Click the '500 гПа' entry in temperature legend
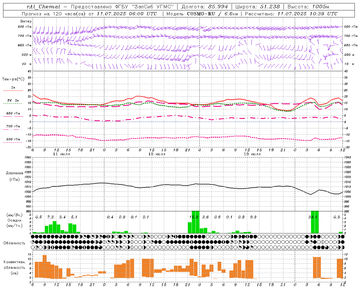The image size is (359, 287). (x=13, y=139)
